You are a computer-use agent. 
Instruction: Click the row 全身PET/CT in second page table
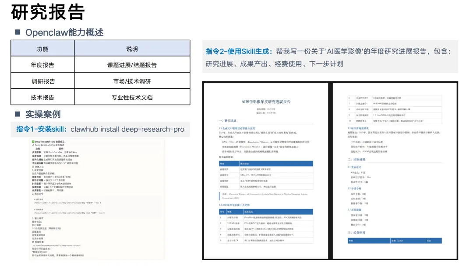(x=395, y=98)
